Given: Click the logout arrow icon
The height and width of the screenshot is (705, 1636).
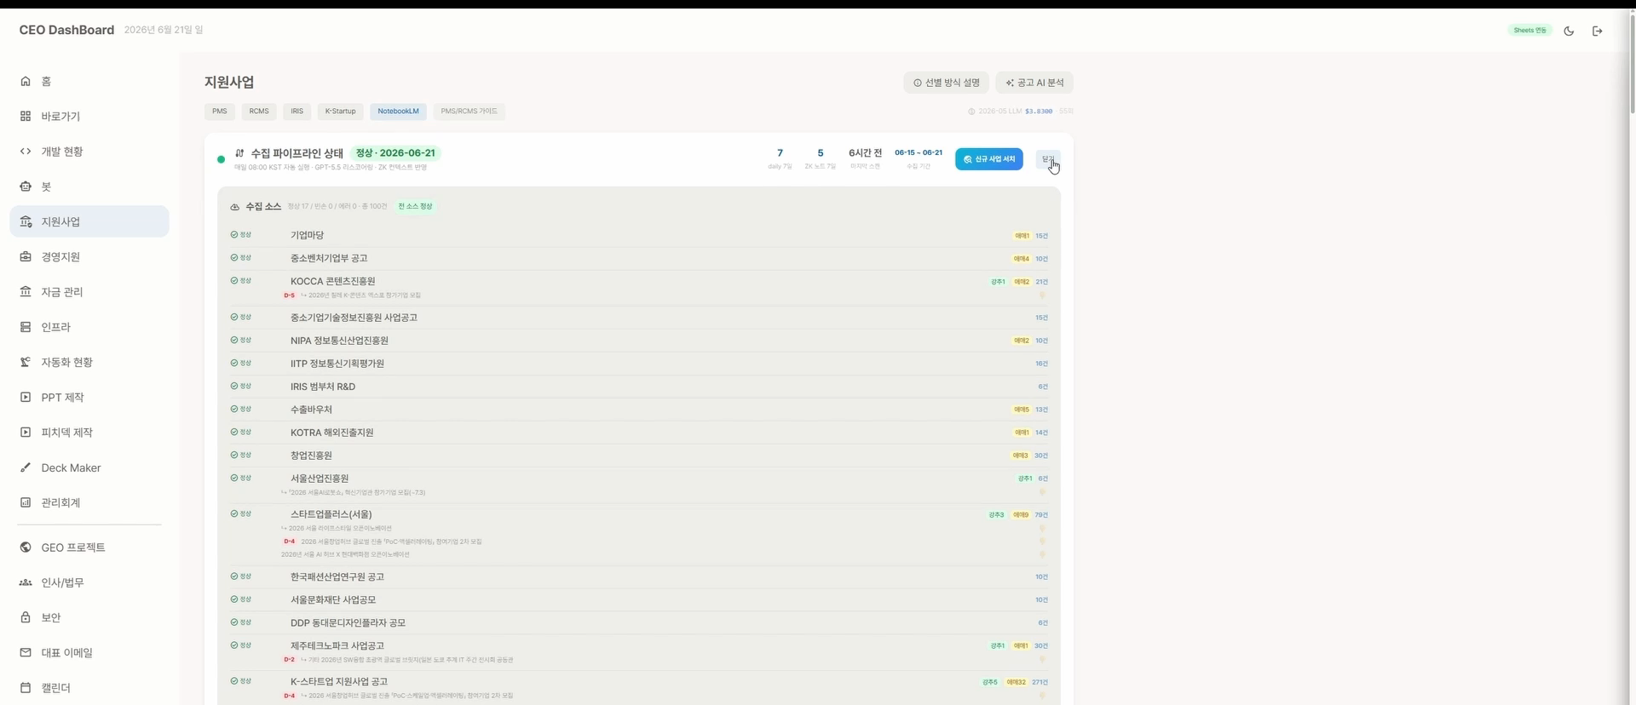Looking at the screenshot, I should (x=1598, y=31).
